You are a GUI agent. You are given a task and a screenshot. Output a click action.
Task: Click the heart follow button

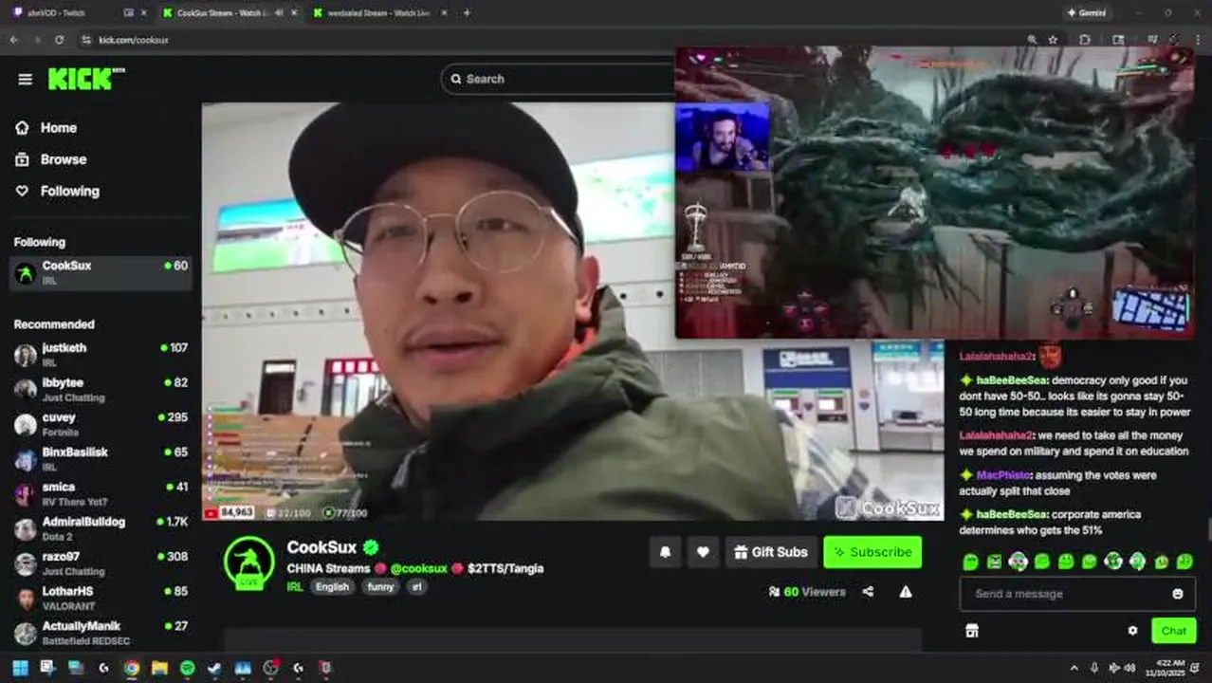coord(703,552)
